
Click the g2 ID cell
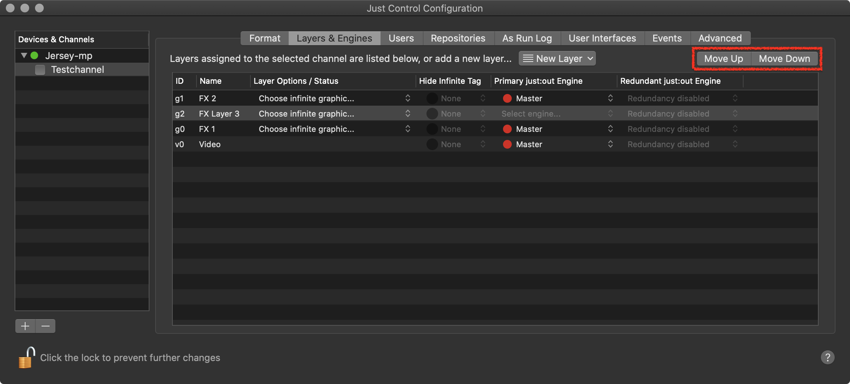tap(180, 114)
